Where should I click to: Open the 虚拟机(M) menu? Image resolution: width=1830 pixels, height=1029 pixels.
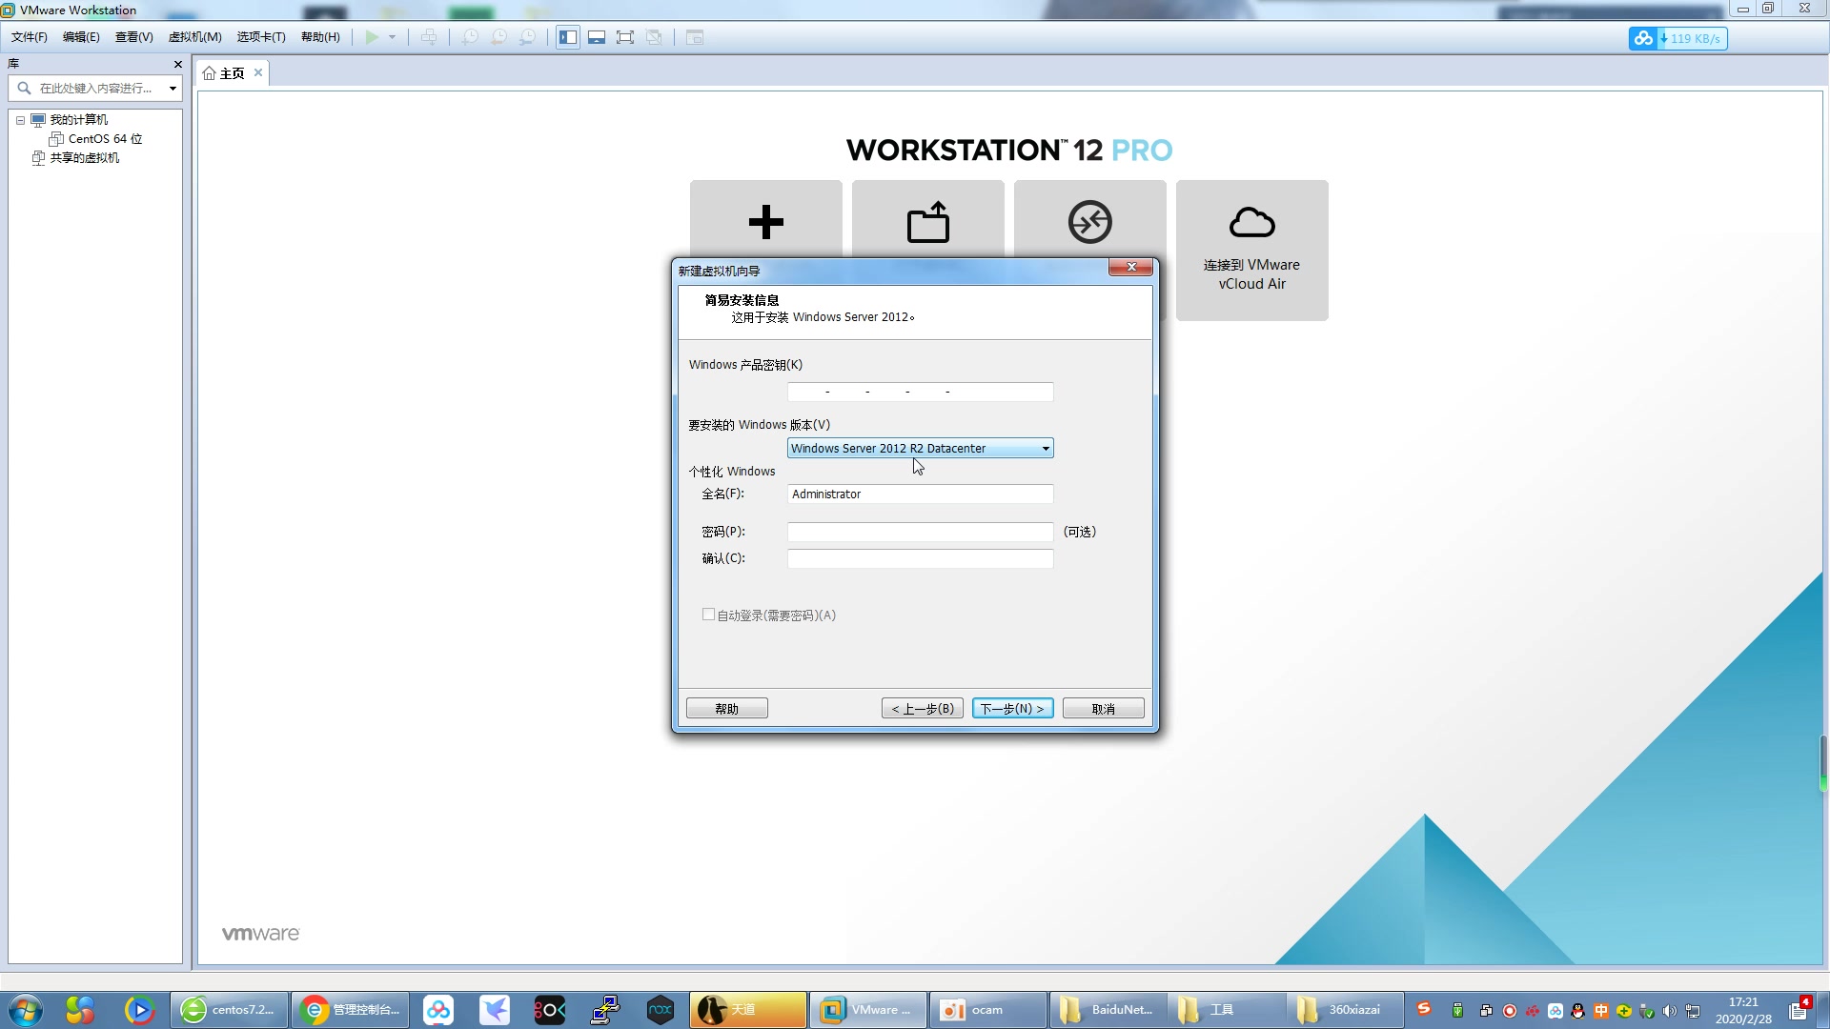[x=194, y=37]
